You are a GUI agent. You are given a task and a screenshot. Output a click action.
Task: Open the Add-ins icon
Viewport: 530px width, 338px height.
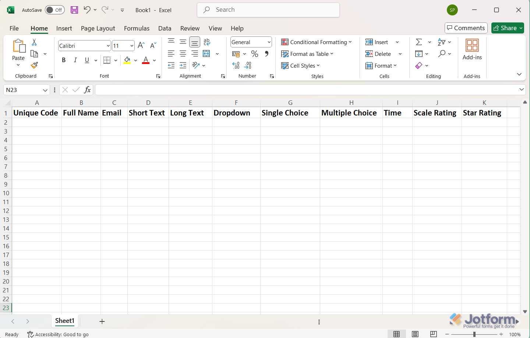[x=472, y=50]
